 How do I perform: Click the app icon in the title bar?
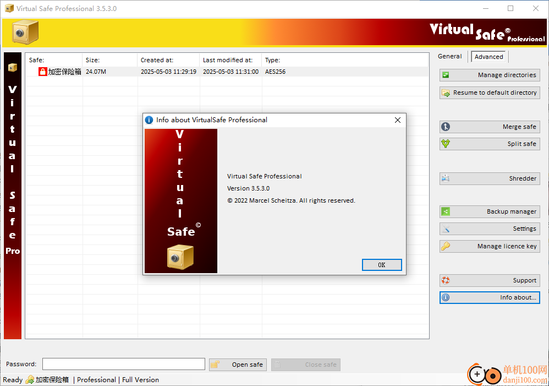click(9, 8)
